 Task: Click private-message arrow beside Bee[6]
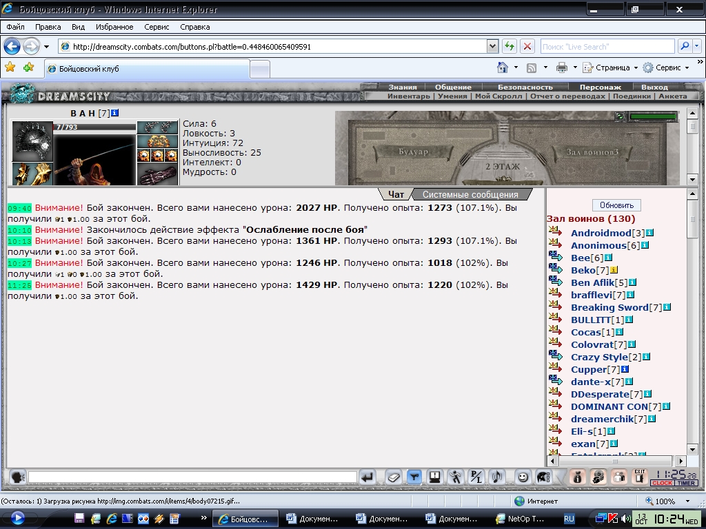[556, 256]
